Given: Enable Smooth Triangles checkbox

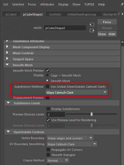Looking at the screenshot, I should [x=48, y=155].
